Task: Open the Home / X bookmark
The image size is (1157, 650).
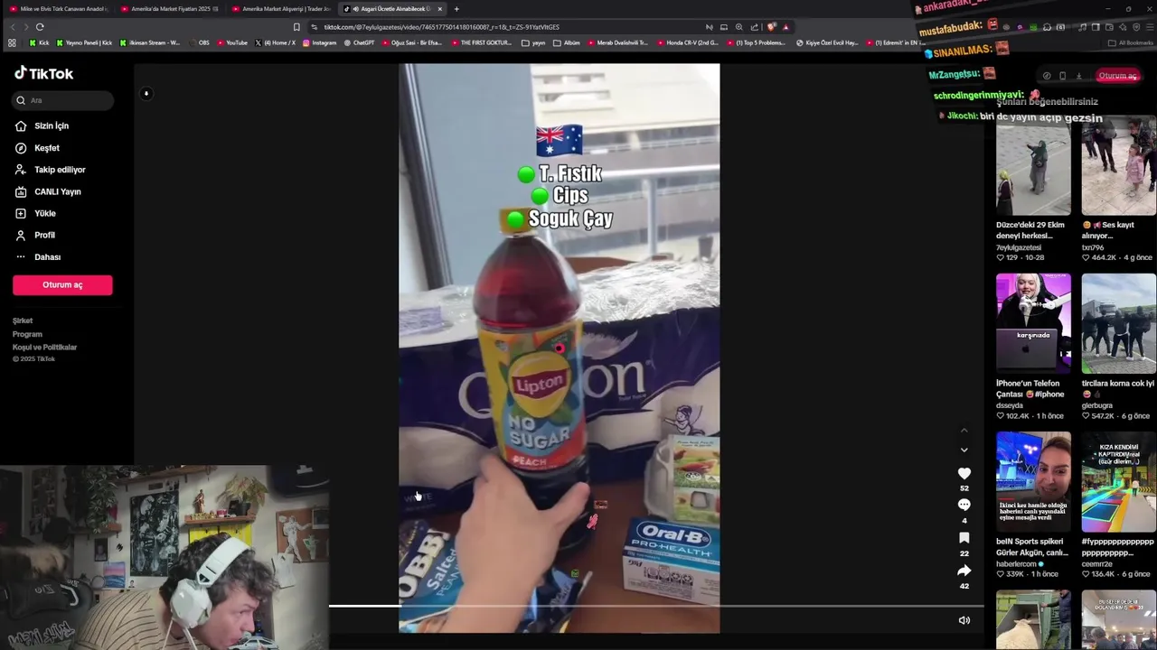Action: tap(276, 42)
